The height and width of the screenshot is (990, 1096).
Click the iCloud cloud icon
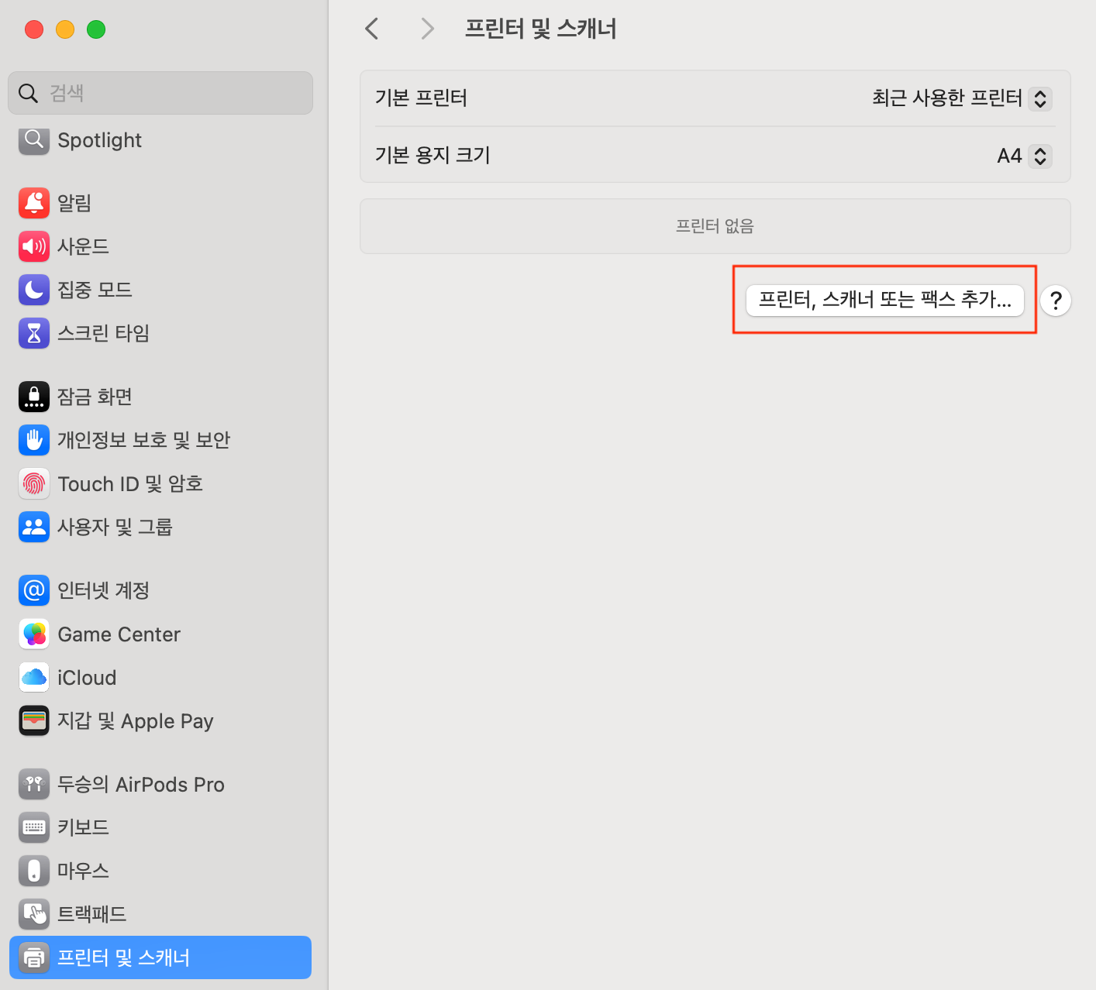[33, 677]
